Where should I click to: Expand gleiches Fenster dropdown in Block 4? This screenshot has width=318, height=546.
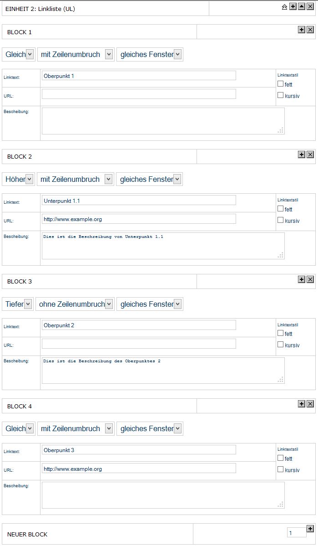point(150,429)
